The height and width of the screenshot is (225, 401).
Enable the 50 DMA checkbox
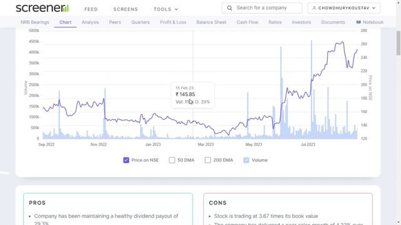172,160
